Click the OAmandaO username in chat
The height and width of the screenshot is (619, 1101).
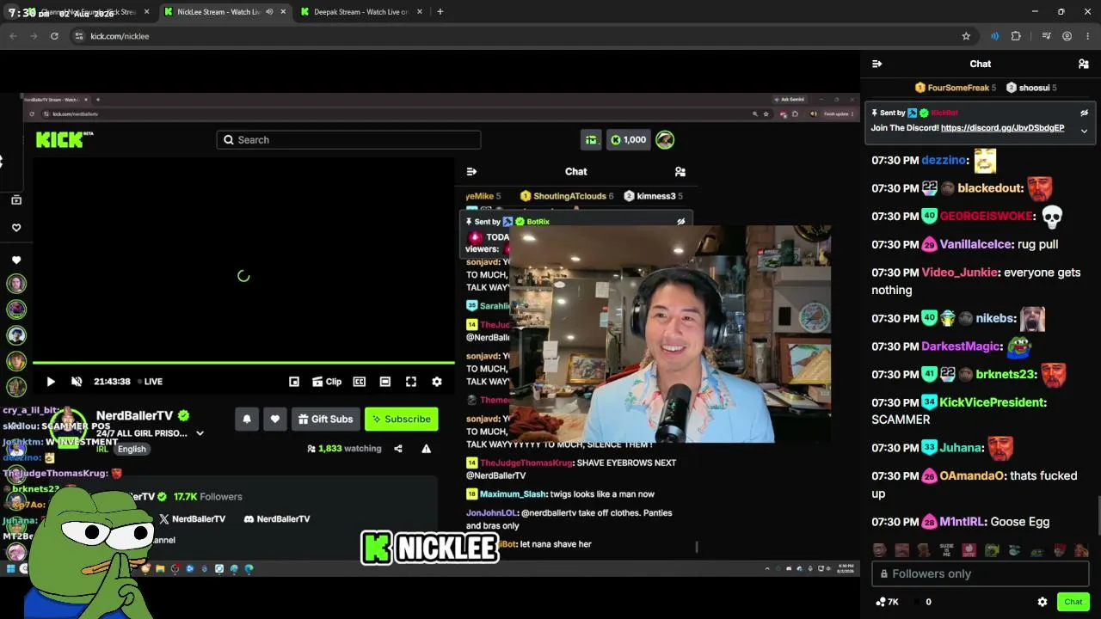pyautogui.click(x=973, y=475)
